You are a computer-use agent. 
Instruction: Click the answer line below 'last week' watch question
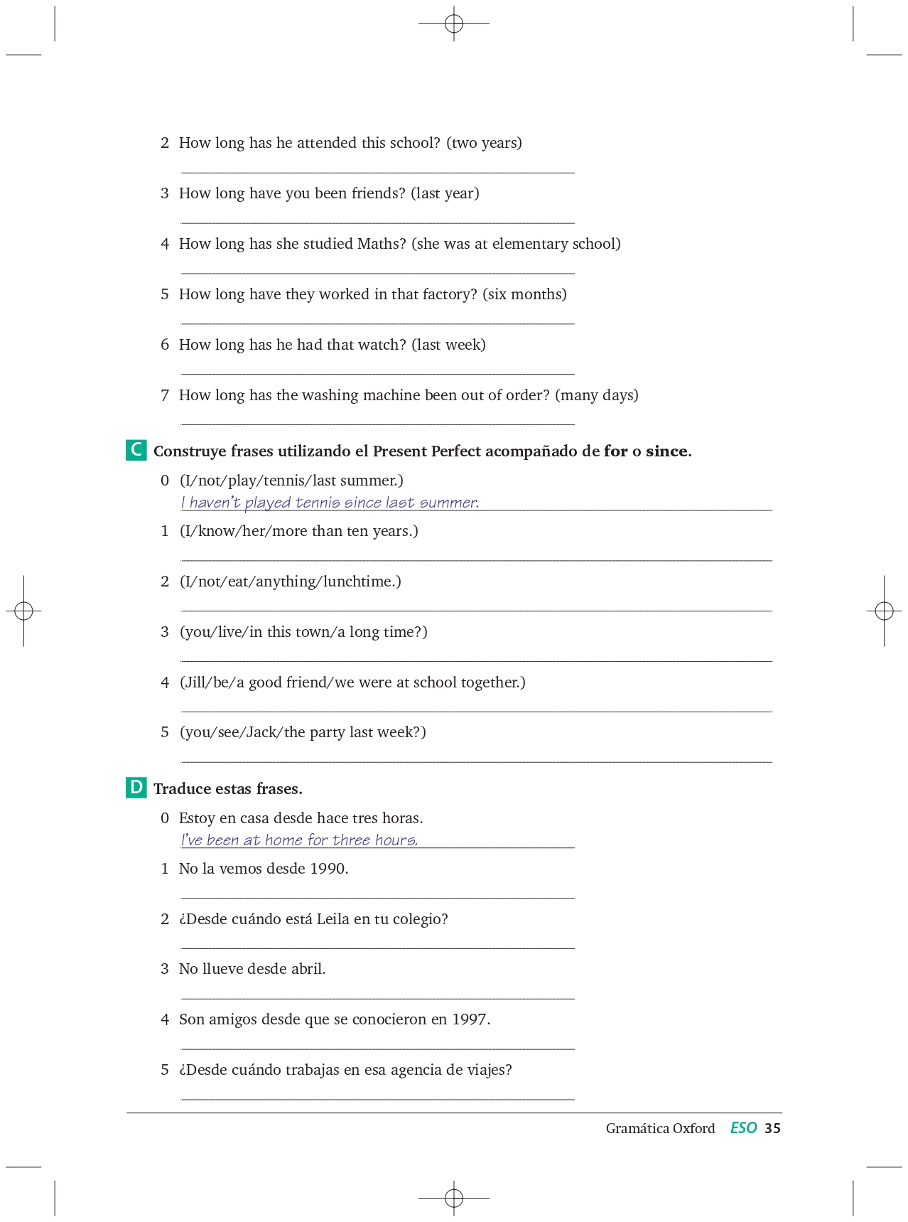pyautogui.click(x=378, y=374)
